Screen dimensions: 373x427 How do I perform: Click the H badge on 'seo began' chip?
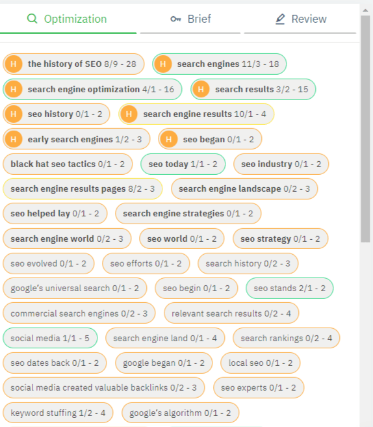(x=169, y=139)
